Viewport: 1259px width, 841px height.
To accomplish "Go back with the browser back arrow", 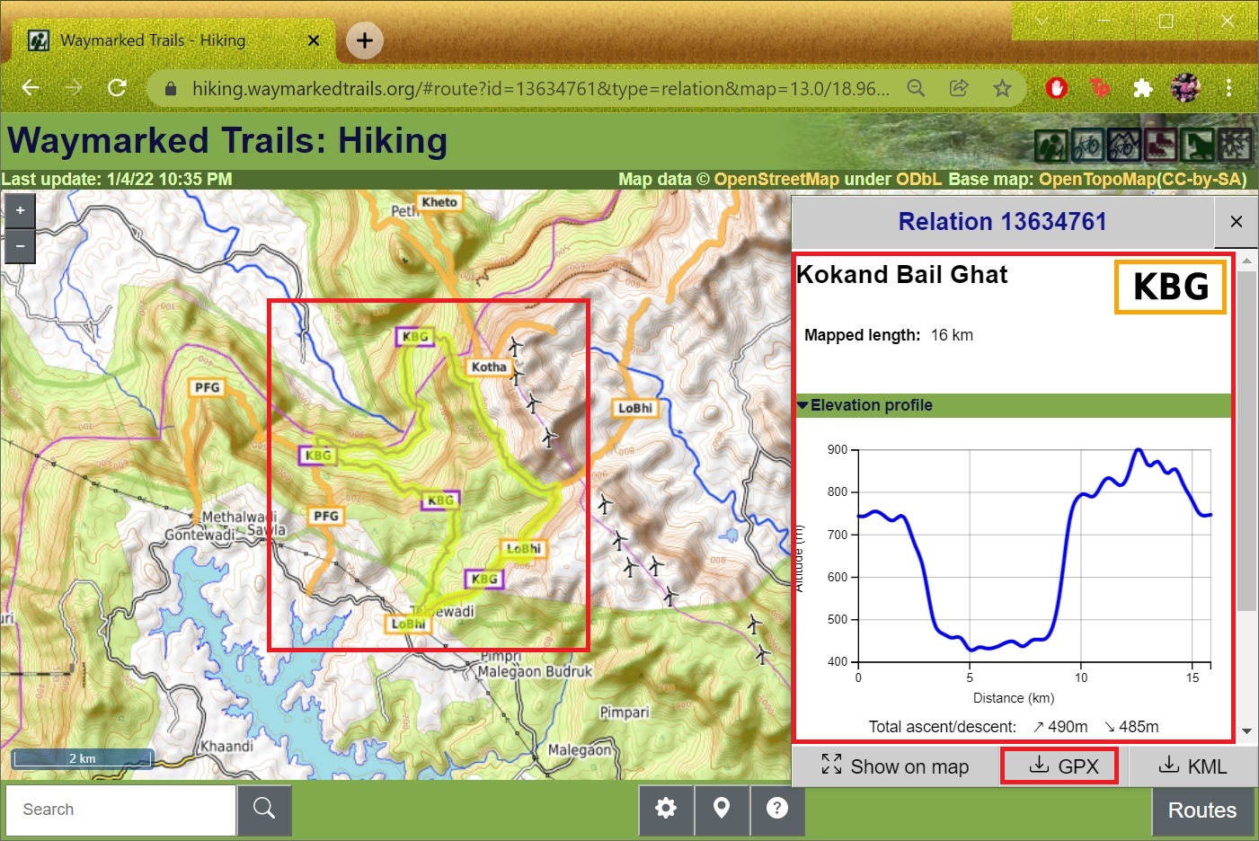I will (x=31, y=88).
